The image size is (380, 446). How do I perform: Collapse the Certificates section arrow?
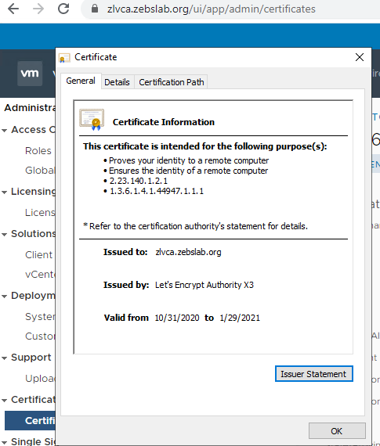pyautogui.click(x=4, y=401)
